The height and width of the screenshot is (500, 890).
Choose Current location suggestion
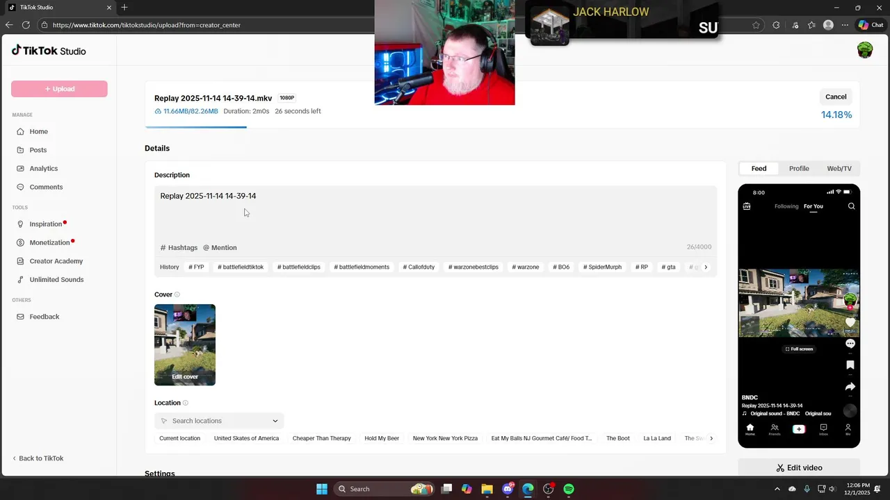point(179,438)
